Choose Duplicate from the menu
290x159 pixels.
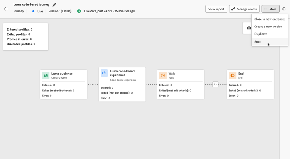point(261,34)
